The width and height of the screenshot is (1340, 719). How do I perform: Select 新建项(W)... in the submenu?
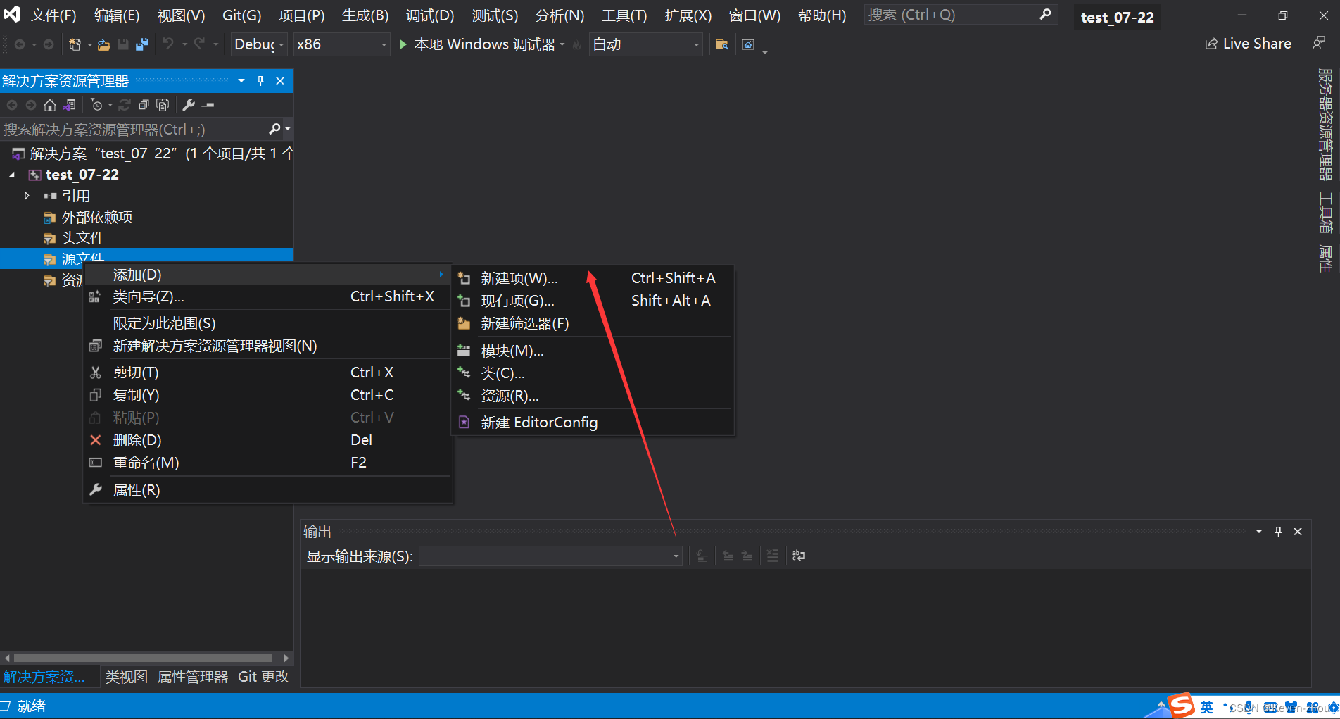coord(593,278)
